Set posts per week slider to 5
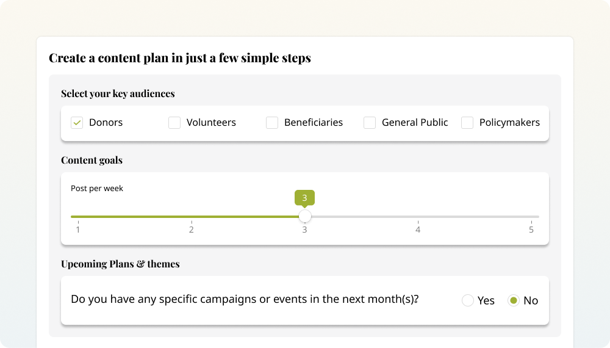 point(531,217)
